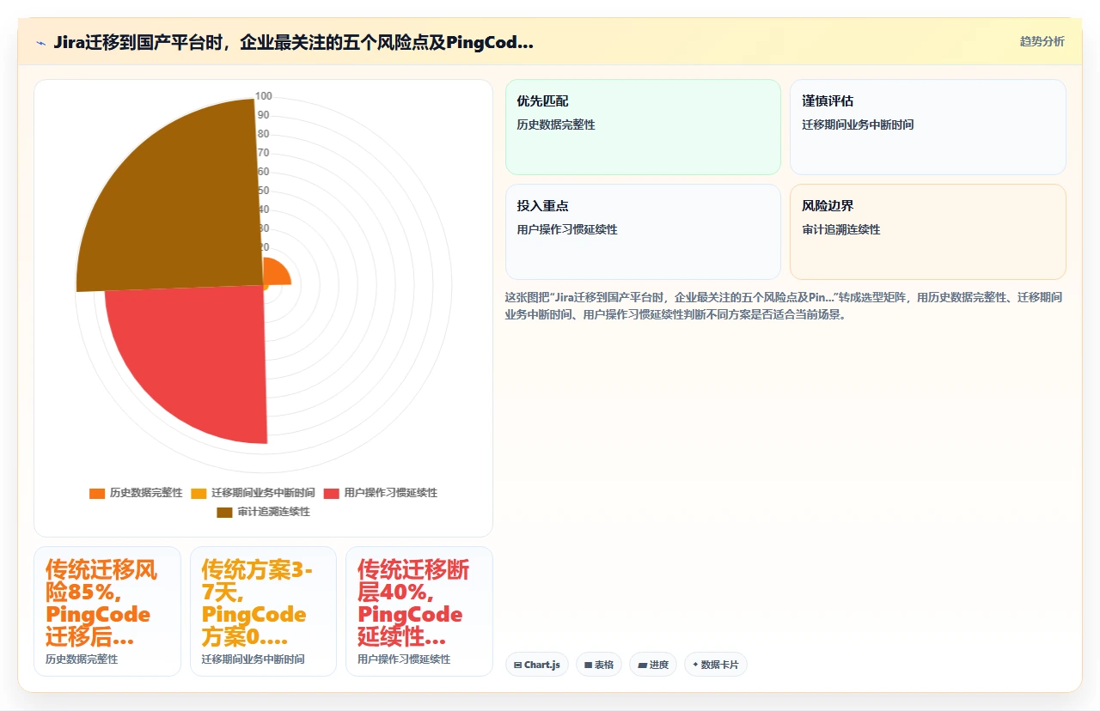Click the axis label 30
Image resolution: width=1100 pixels, height=711 pixels.
coord(263,228)
